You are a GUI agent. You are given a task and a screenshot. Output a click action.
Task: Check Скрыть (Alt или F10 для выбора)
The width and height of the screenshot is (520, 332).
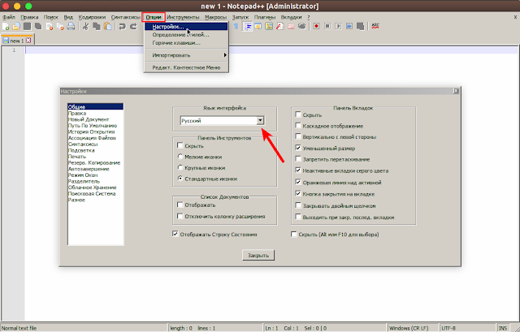[x=294, y=235]
